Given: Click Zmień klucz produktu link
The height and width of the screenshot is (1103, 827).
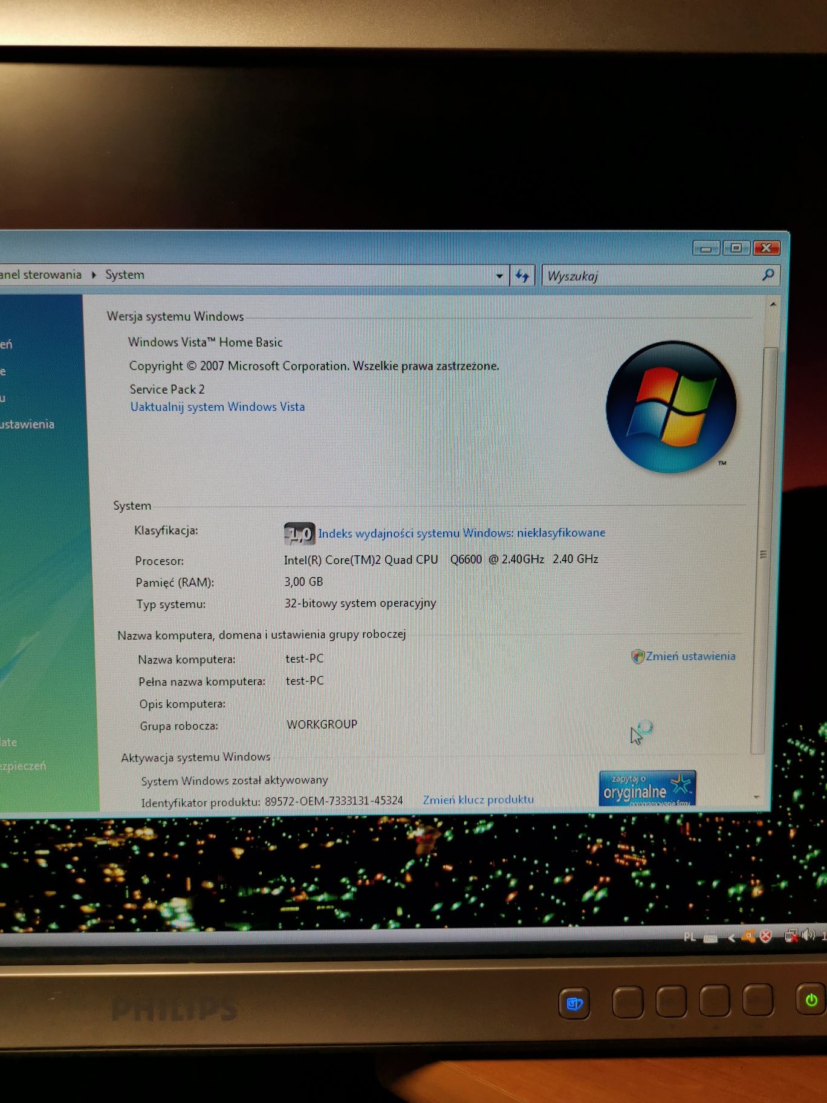Looking at the screenshot, I should (478, 799).
